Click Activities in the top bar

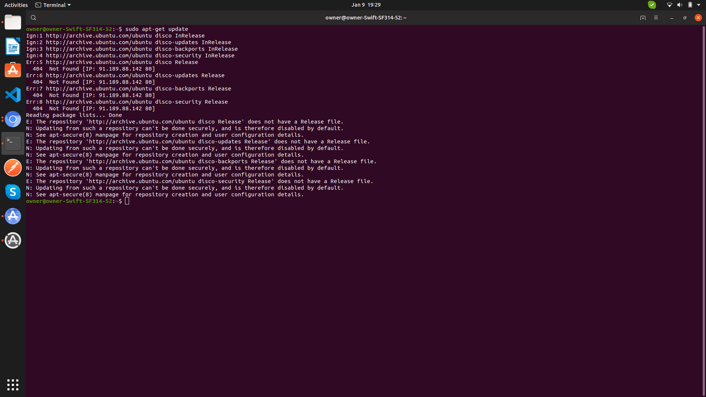[16, 5]
